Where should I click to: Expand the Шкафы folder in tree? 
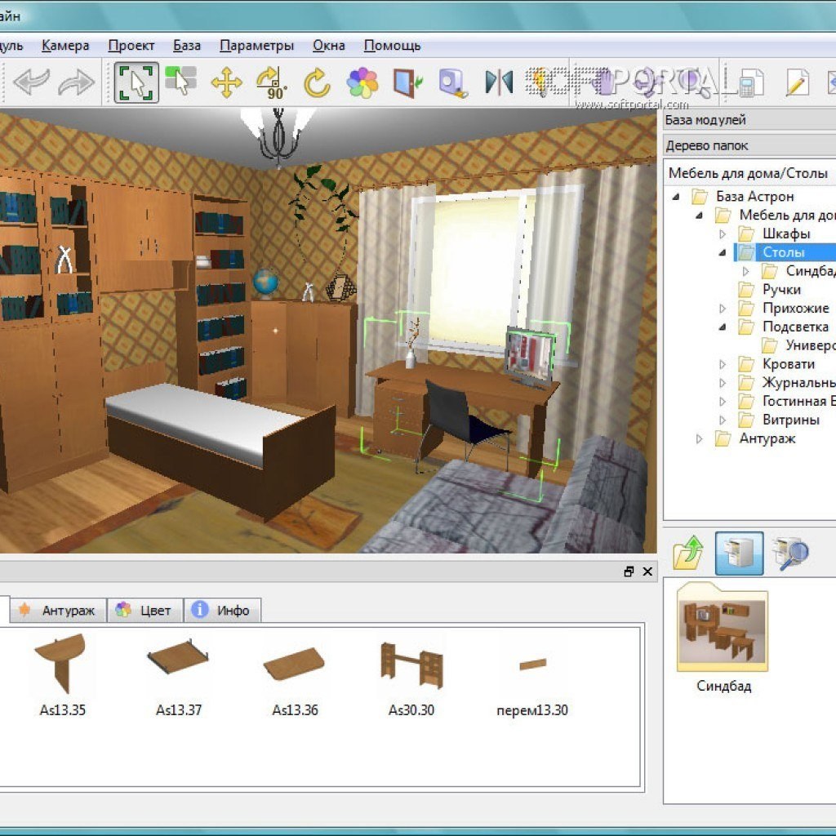[722, 234]
